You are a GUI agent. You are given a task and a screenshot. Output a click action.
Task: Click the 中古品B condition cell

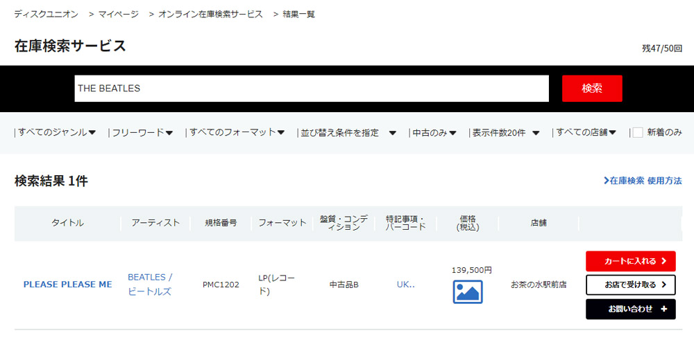pyautogui.click(x=344, y=285)
